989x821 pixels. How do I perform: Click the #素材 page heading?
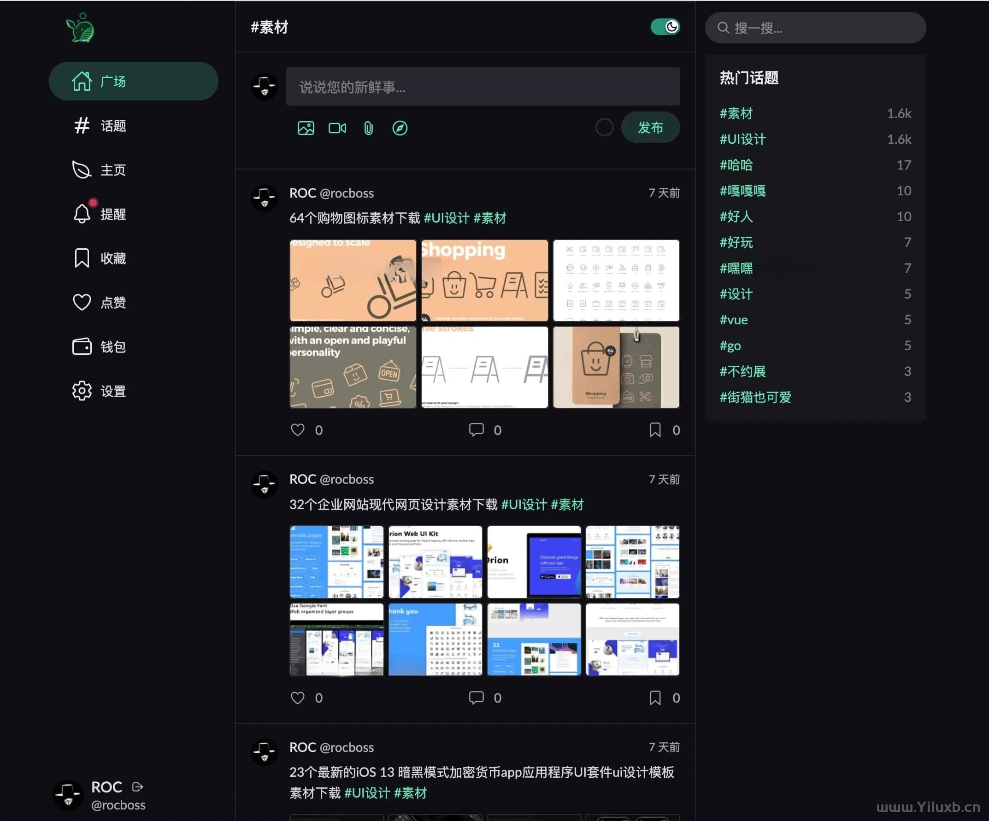tap(270, 27)
